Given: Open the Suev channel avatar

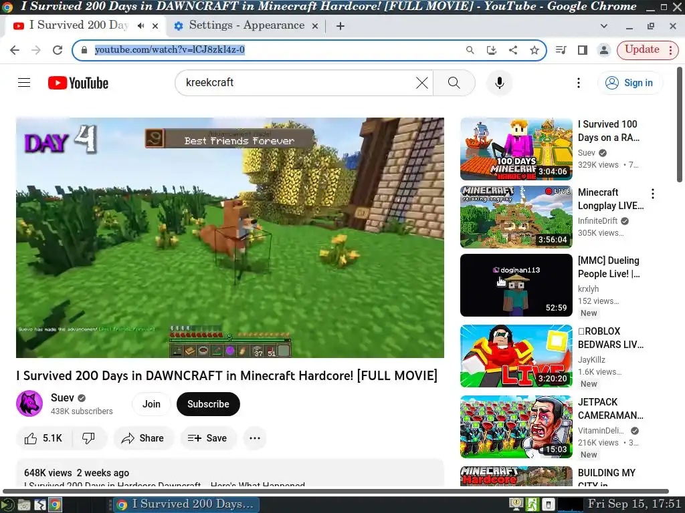Looking at the screenshot, I should (29, 403).
